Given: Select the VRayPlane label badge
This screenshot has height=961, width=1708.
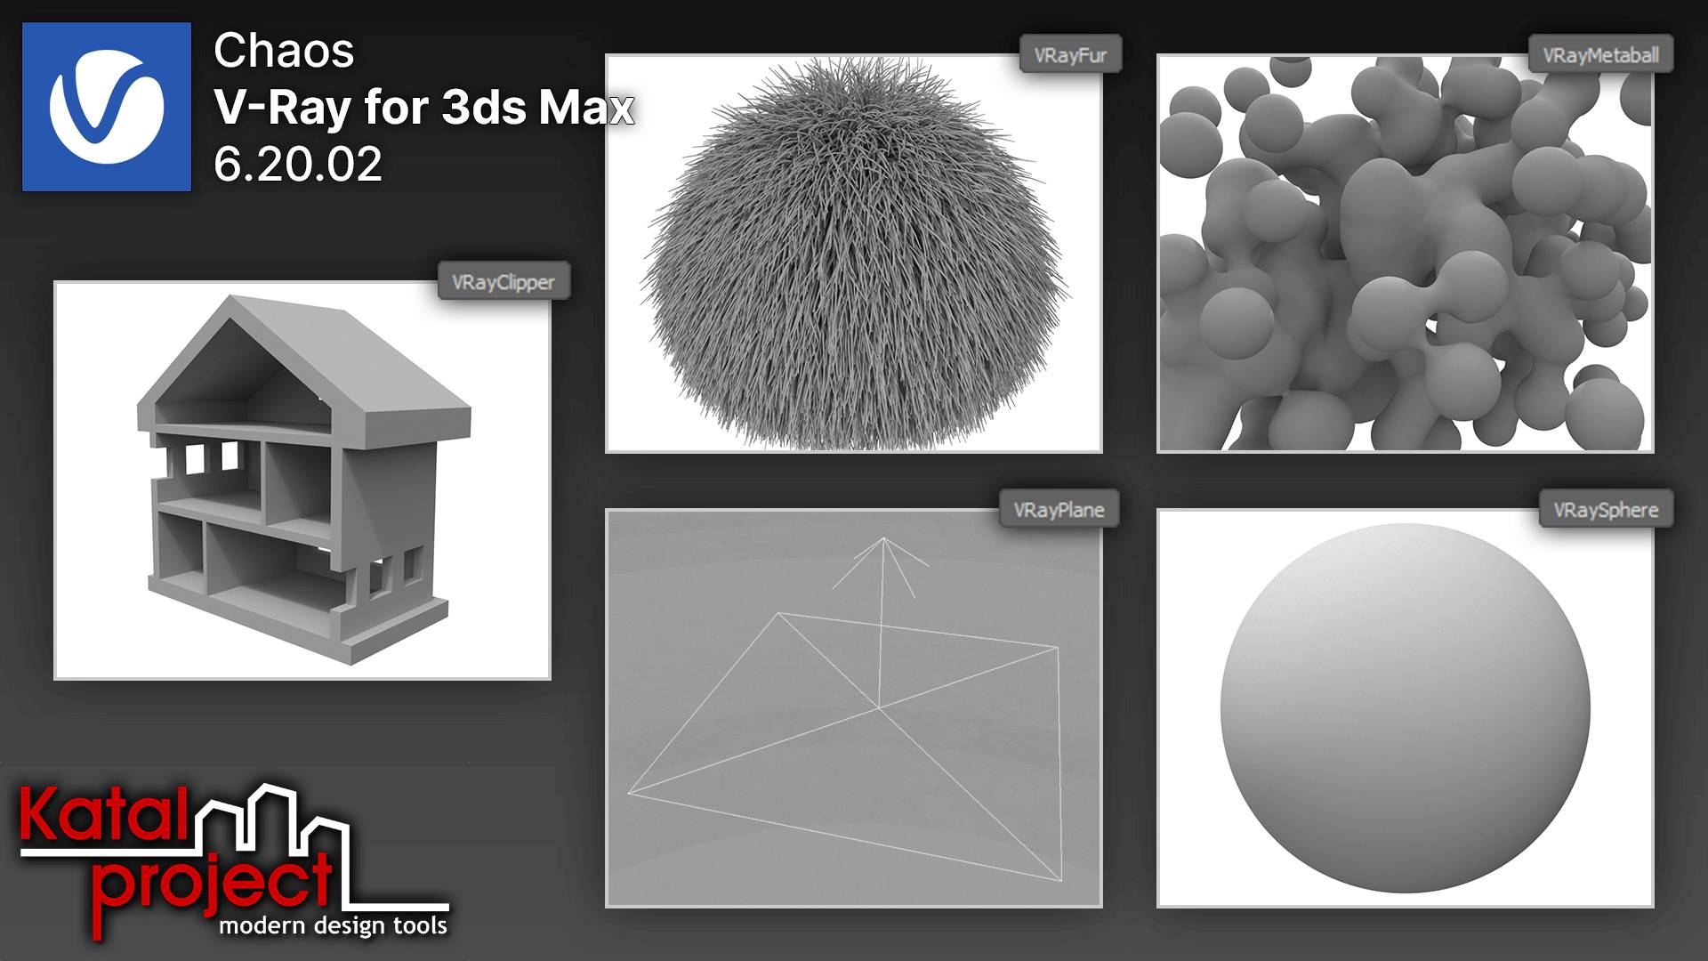Looking at the screenshot, I should click(x=1059, y=510).
